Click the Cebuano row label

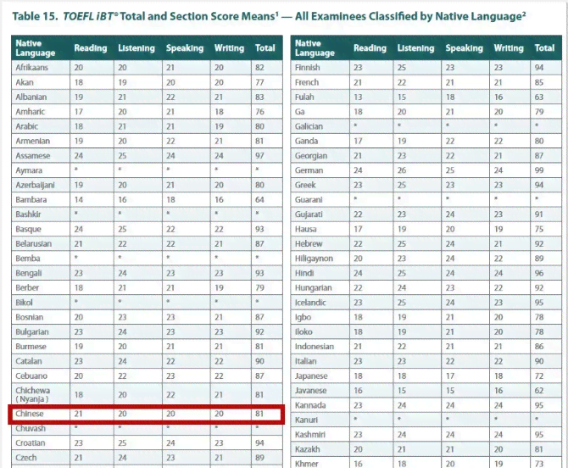click(31, 376)
